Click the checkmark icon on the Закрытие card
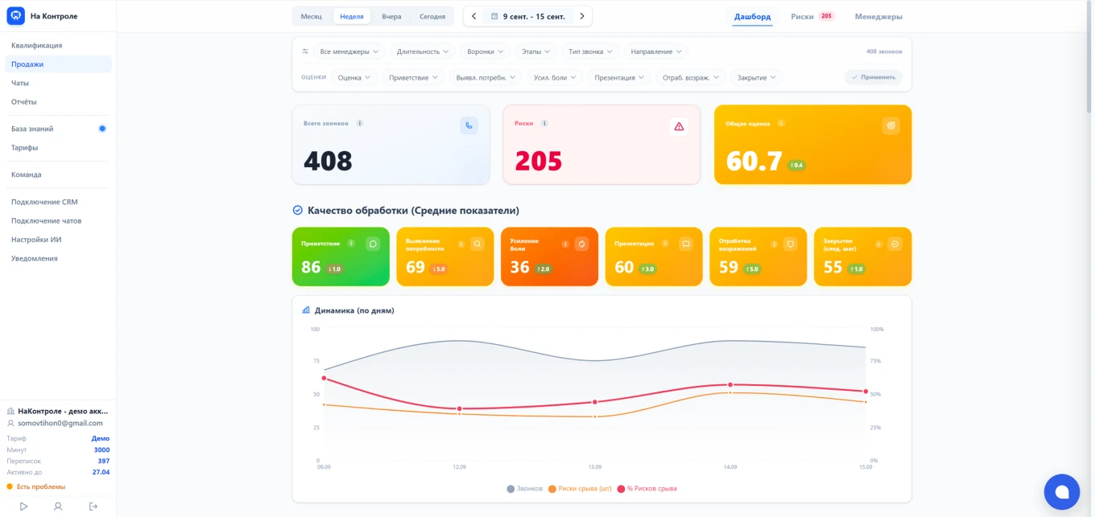 coord(895,244)
